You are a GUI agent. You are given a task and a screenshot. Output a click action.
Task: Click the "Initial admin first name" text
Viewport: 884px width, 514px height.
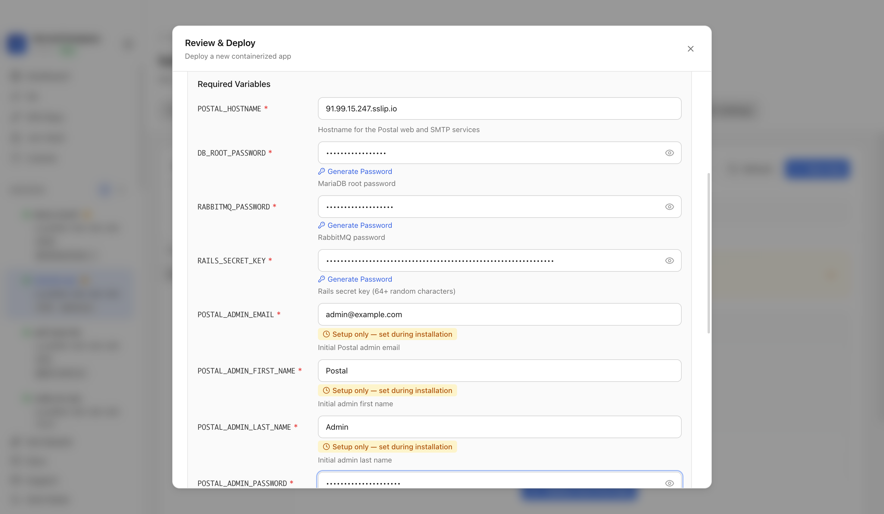(355, 404)
